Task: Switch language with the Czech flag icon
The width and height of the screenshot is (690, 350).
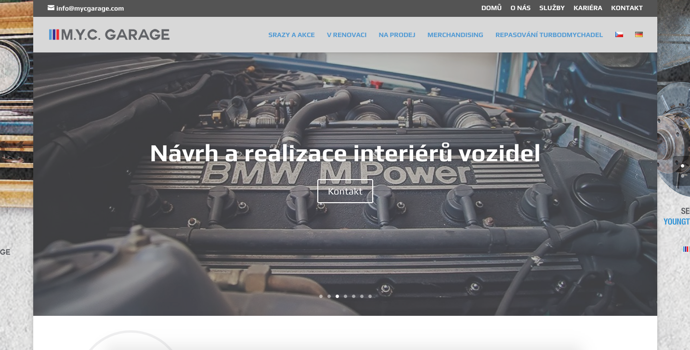Action: click(619, 34)
